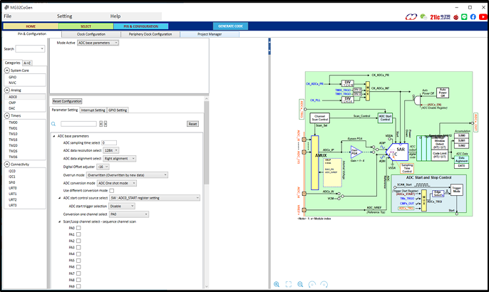The image size is (489, 292).
Task: Open ADC data resolution select dropdown
Action: click(110, 150)
